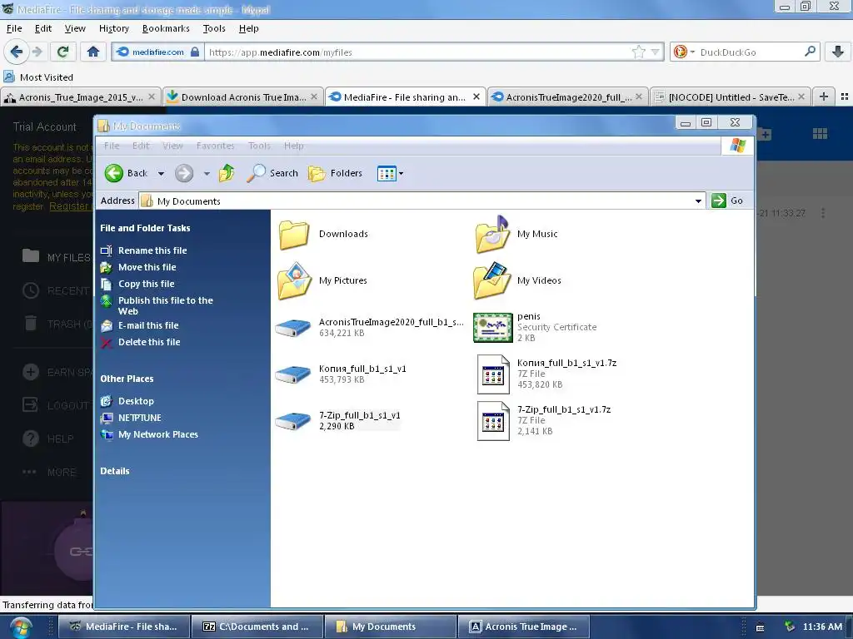
Task: Click the browser URL address field
Action: (x=418, y=52)
